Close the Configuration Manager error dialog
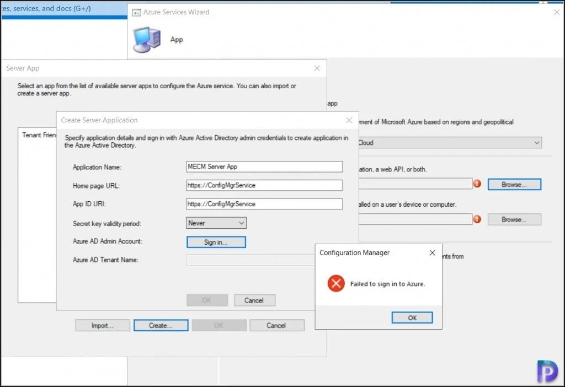 (433, 252)
